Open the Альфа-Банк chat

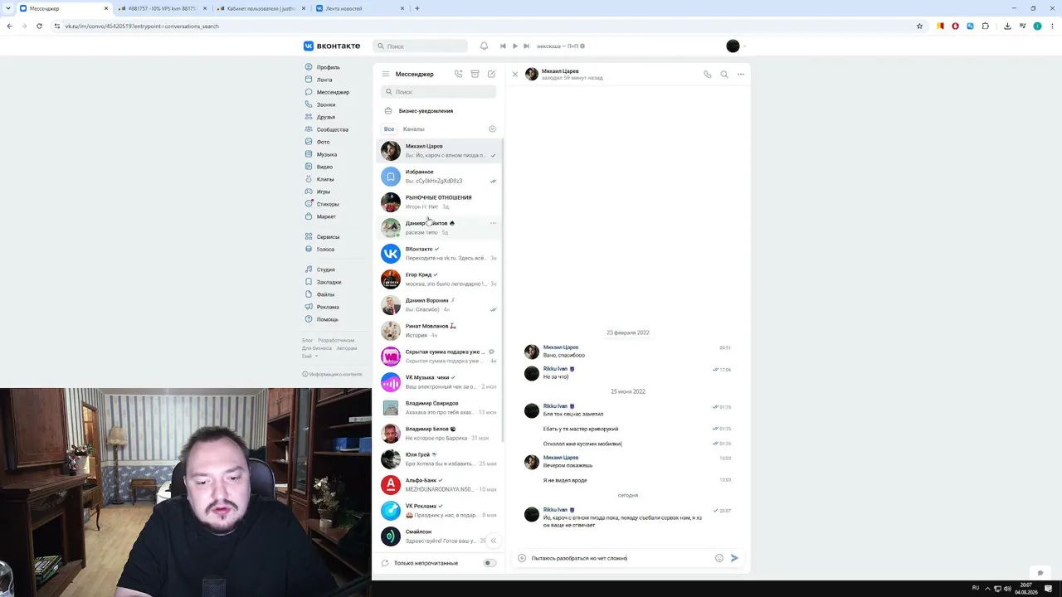(439, 485)
